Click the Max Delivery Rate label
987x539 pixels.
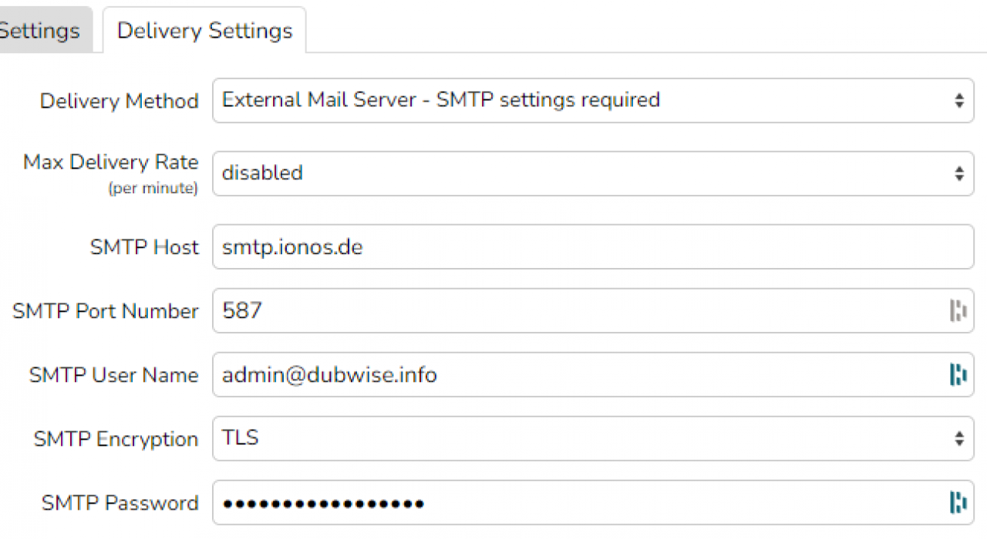(111, 162)
